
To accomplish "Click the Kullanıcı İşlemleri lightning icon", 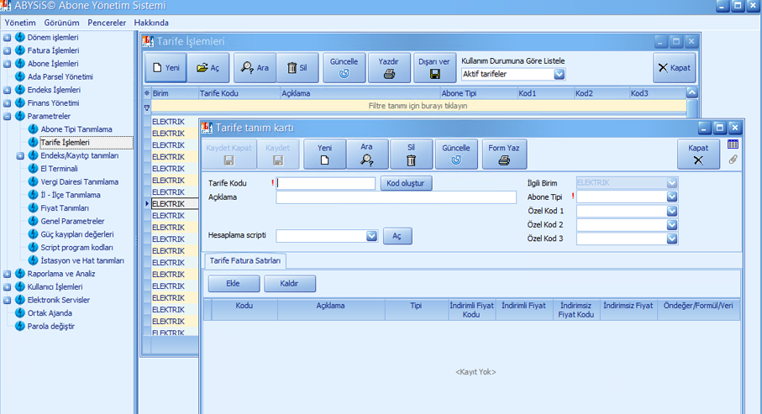I will (20, 286).
